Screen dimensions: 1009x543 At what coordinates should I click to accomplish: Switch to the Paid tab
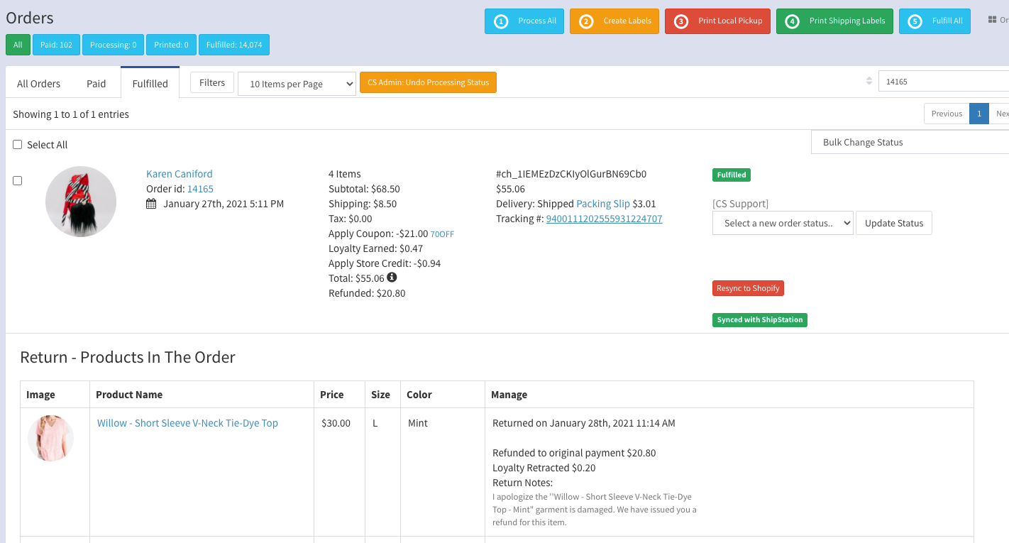(97, 84)
